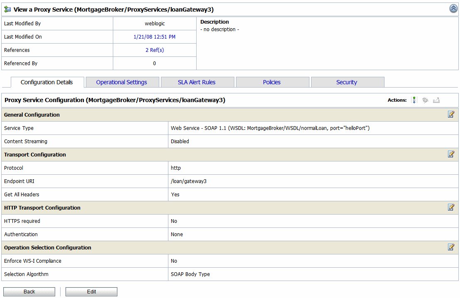
Task: Collapse the proxy service summary panel
Action: [x=453, y=9]
